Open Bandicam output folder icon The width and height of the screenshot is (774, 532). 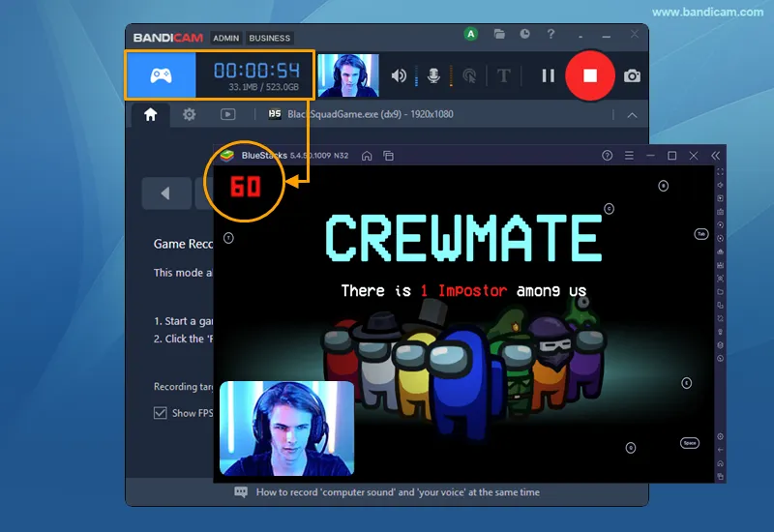[499, 34]
